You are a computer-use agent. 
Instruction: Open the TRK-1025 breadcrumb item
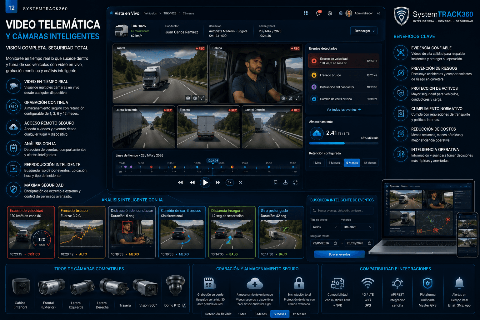(170, 13)
